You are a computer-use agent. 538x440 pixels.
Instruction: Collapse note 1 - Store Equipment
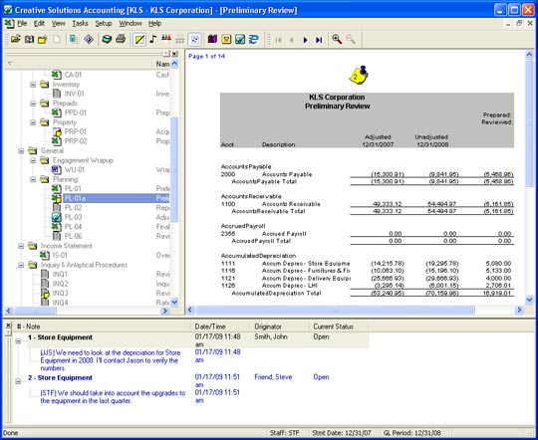tap(18, 340)
